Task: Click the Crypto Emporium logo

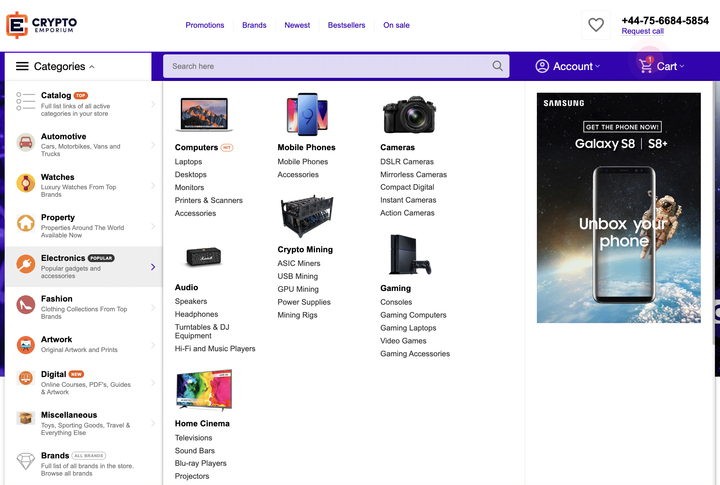Action: coord(41,25)
